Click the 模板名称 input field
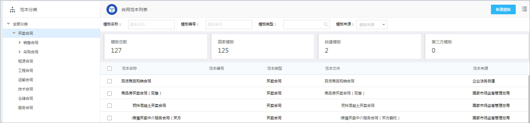530x123 pixels. point(151,24)
